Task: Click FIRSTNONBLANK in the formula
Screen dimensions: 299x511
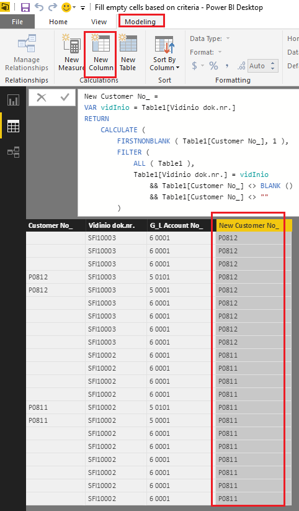Action: [144, 141]
